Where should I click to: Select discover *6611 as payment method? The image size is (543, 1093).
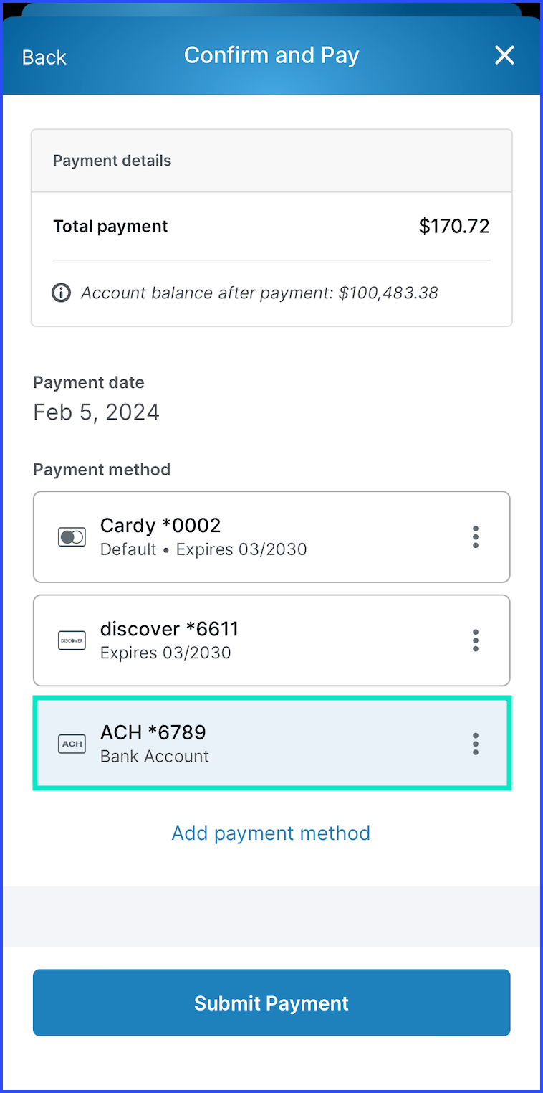coord(271,640)
